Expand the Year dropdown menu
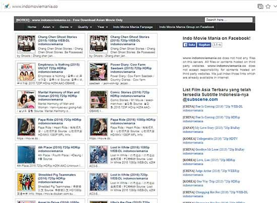 [x=102, y=27]
